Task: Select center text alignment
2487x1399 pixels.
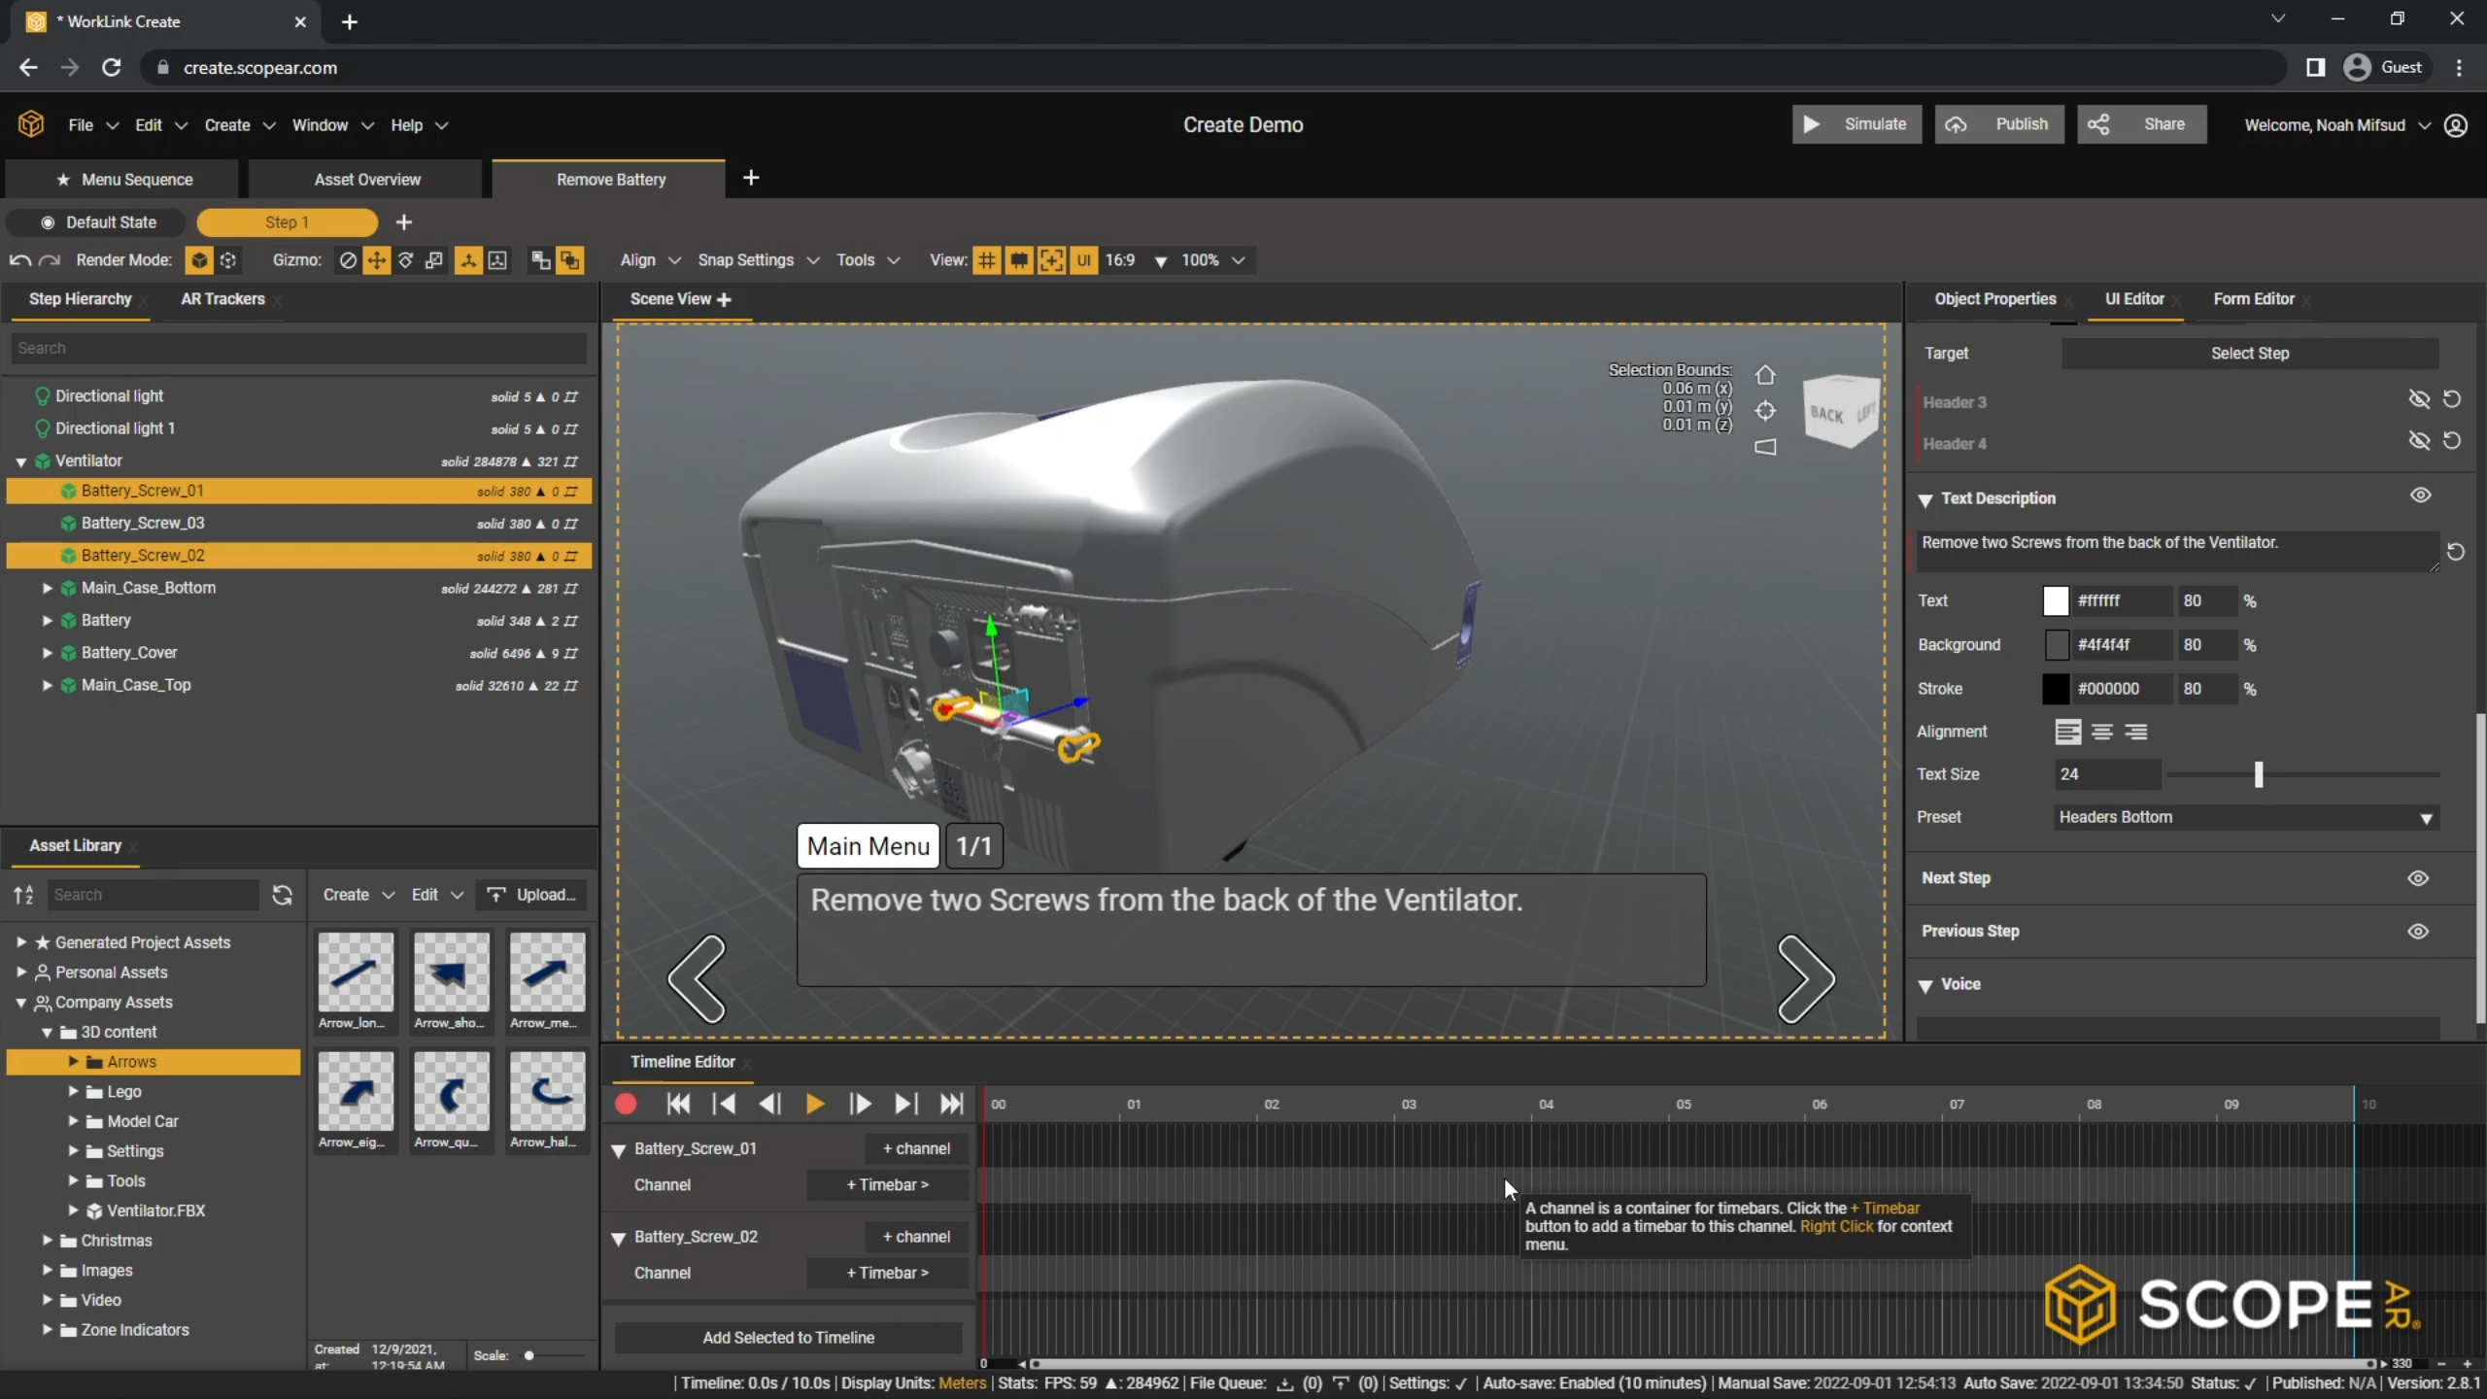Action: coord(2101,732)
